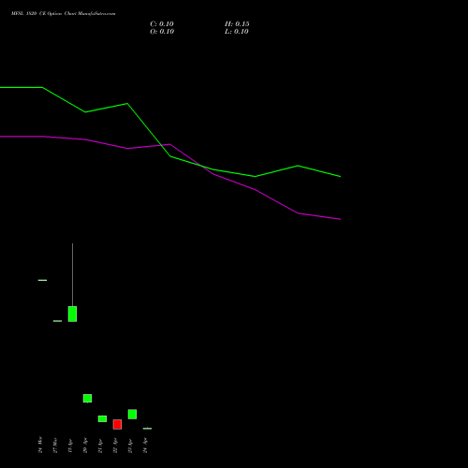468x468 pixels.
Task: Select the green candle above the 21 Apr label
Action: pyautogui.click(x=102, y=418)
